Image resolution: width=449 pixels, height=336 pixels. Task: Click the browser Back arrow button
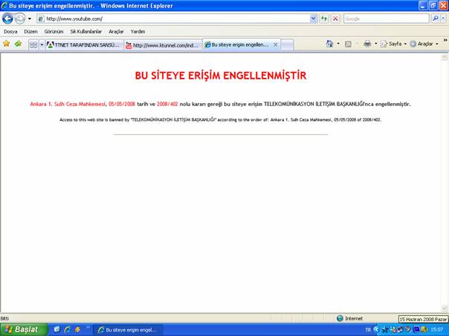coord(7,19)
